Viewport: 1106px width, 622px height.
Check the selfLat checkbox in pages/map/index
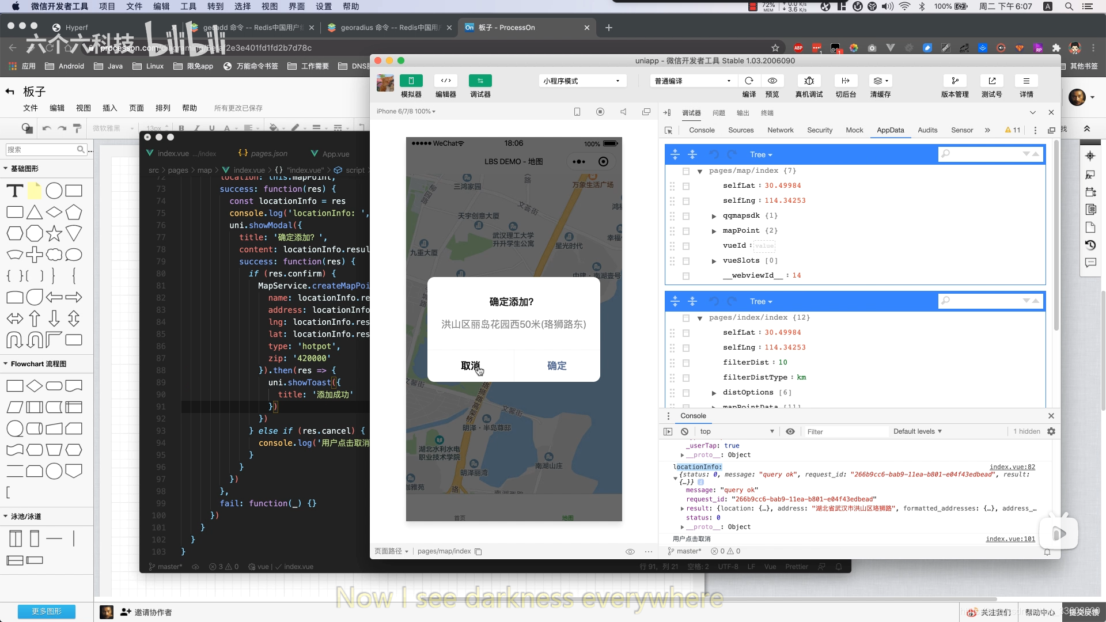click(x=686, y=186)
